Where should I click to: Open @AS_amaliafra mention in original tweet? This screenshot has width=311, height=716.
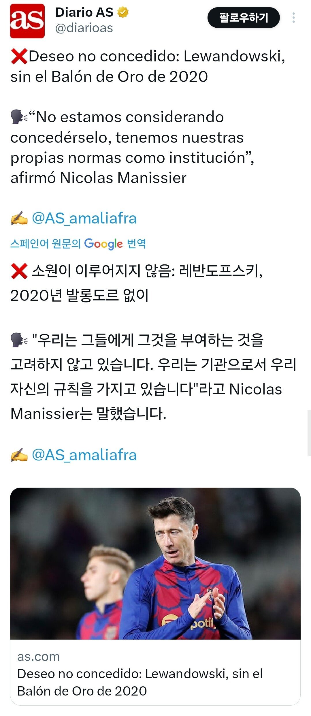[84, 218]
